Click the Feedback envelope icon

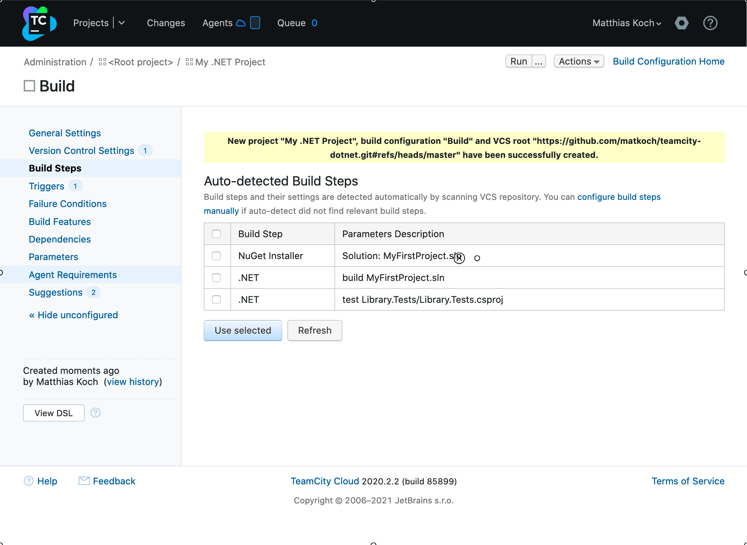tap(84, 481)
